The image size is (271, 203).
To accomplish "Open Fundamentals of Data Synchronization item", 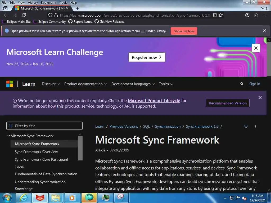I will tap(46, 174).
